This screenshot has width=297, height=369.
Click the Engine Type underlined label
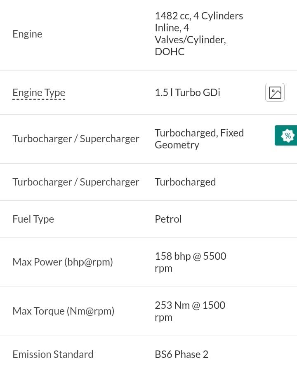point(39,92)
